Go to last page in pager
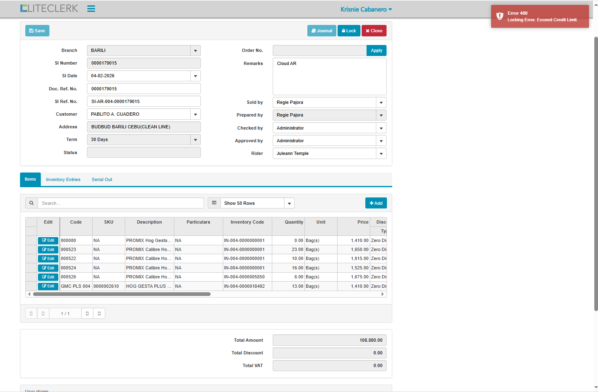Viewport: 598px width, 392px height. pyautogui.click(x=99, y=314)
